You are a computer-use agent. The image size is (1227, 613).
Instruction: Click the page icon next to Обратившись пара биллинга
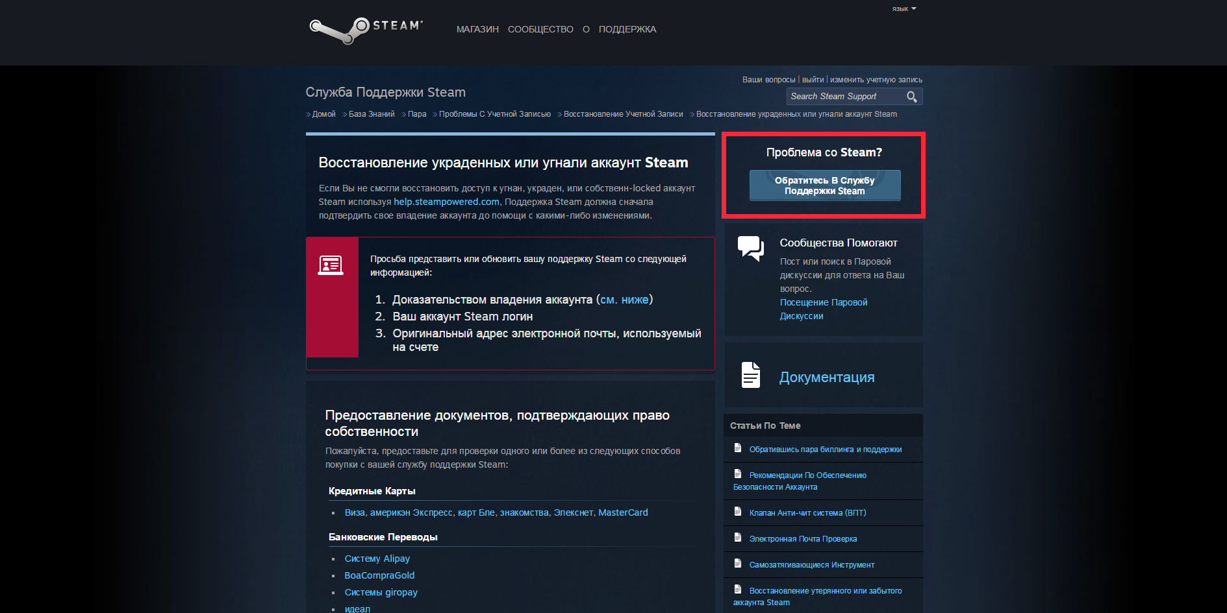[738, 448]
